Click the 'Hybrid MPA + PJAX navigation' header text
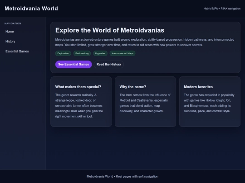Screen dimensions: 245x183 tap(222, 9)
